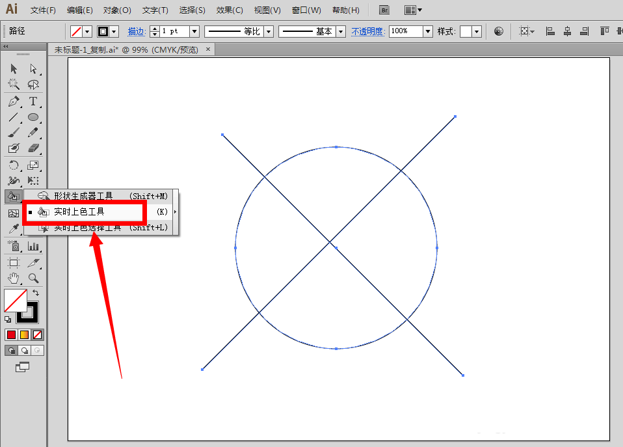Select the Scale tool

[33, 165]
